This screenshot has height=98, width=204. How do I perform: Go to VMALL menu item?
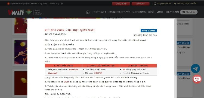[160, 12]
